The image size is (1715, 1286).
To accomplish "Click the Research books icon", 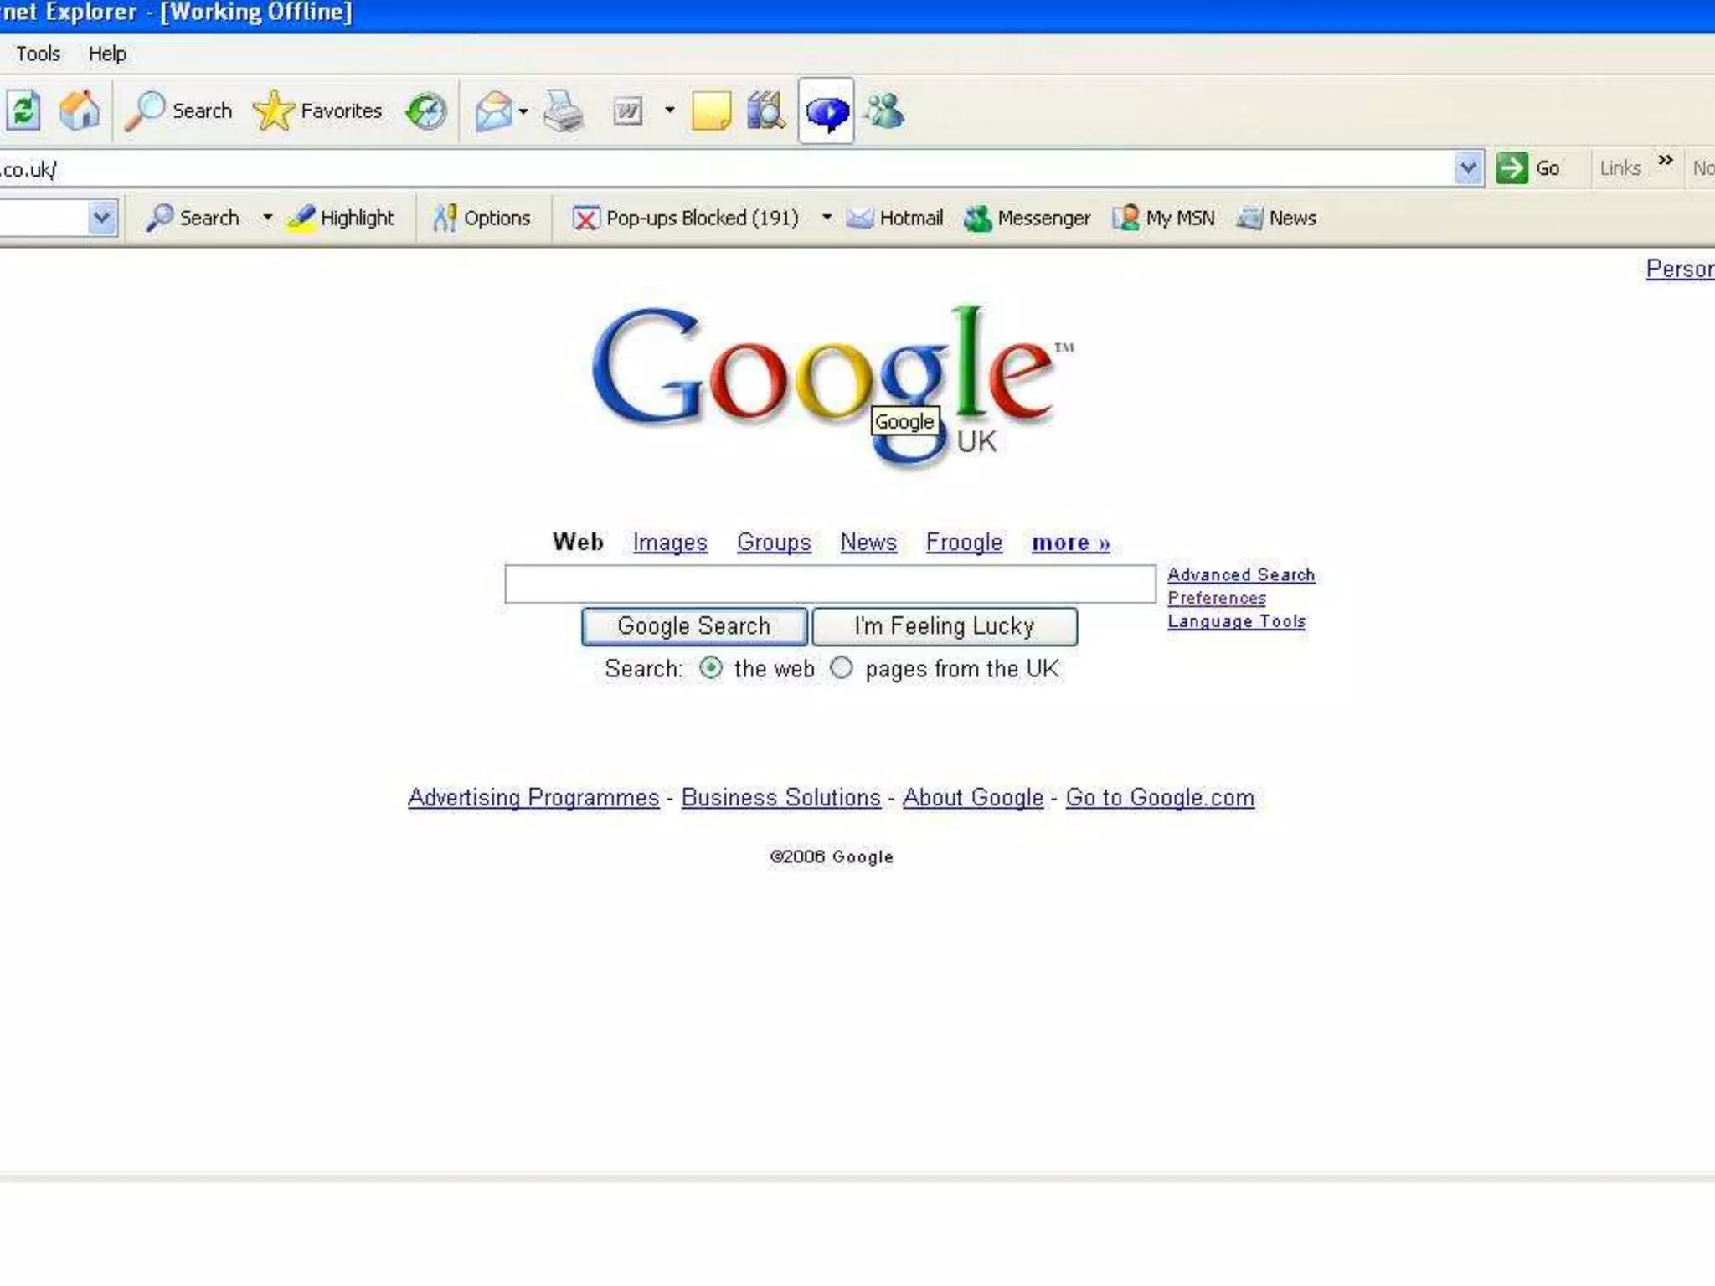I will tap(765, 111).
